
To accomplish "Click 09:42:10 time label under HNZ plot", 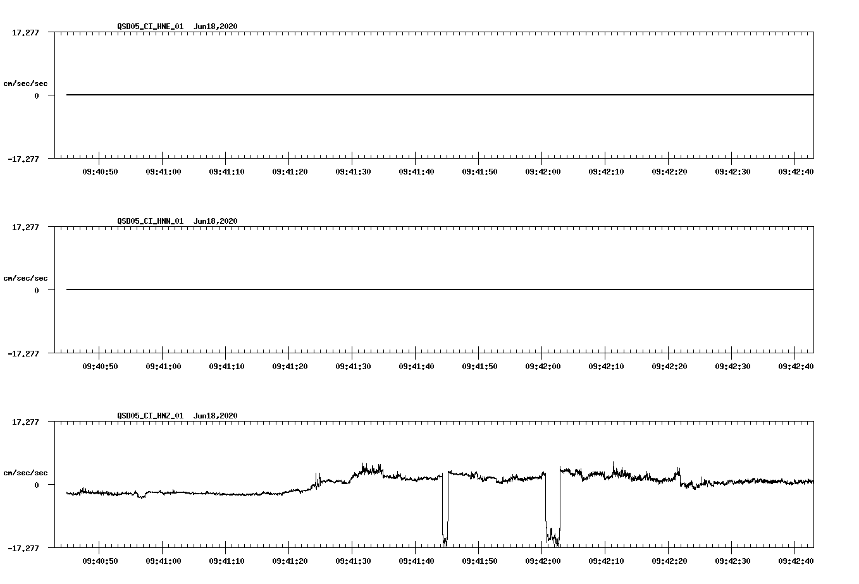I will 606,561.
